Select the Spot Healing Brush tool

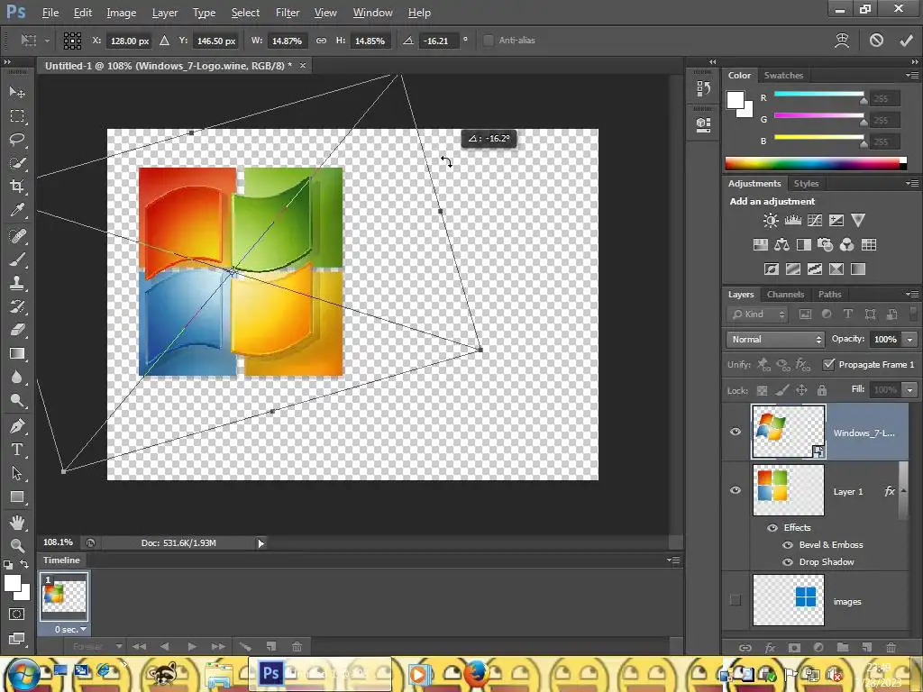pos(17,236)
